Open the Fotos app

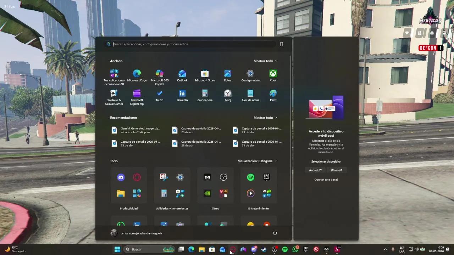pyautogui.click(x=228, y=75)
